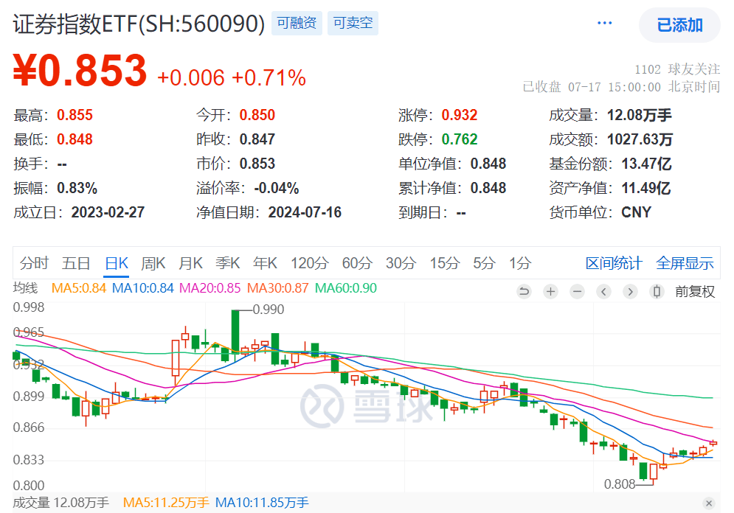Click the 昨收 value 0.847
The image size is (734, 513).
click(257, 139)
